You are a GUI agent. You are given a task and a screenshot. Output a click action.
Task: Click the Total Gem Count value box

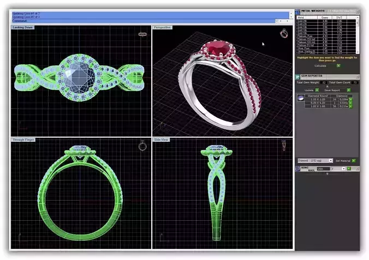coord(355,82)
